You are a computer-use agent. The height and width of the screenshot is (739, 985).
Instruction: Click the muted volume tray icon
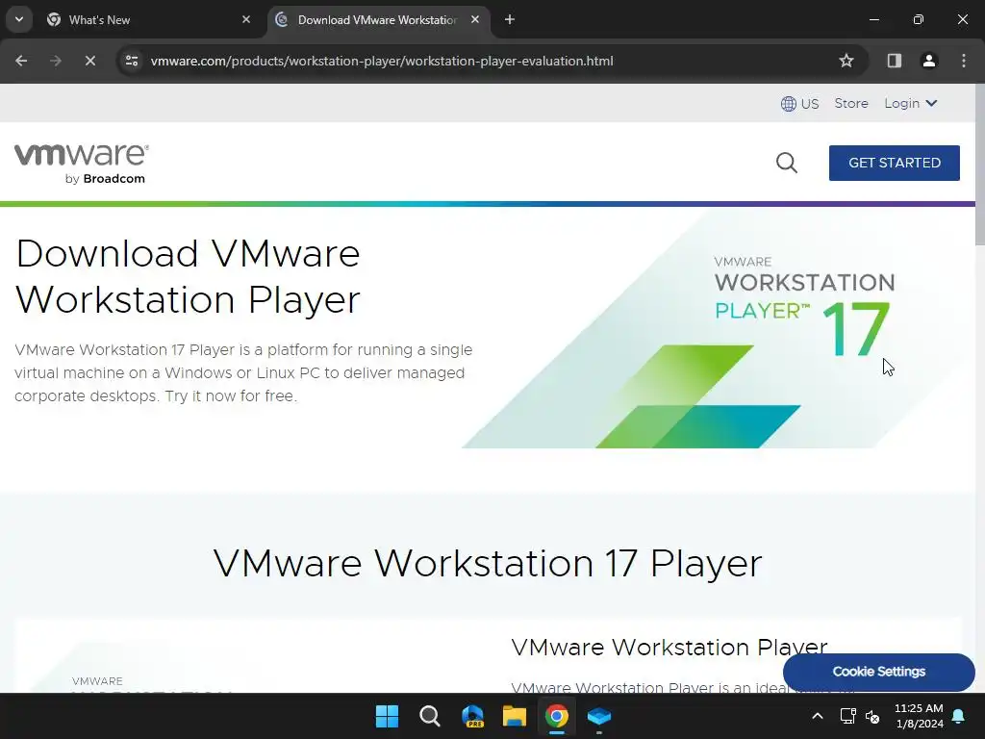[872, 716]
